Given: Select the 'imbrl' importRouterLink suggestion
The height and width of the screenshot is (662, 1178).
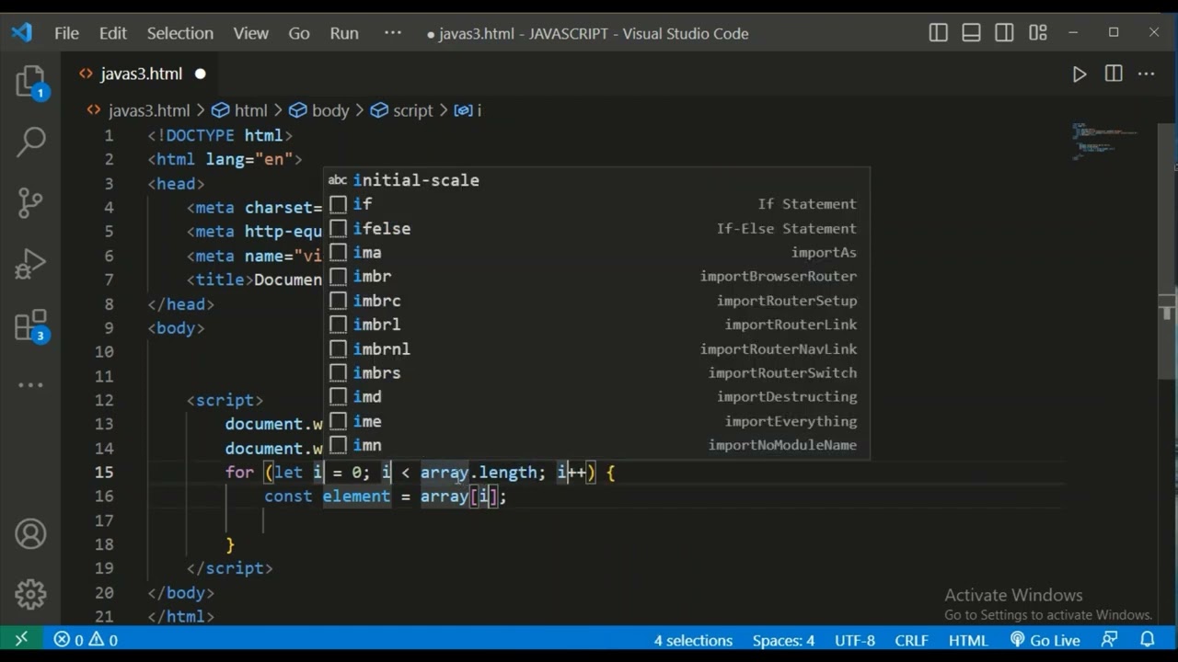Looking at the screenshot, I should point(596,325).
